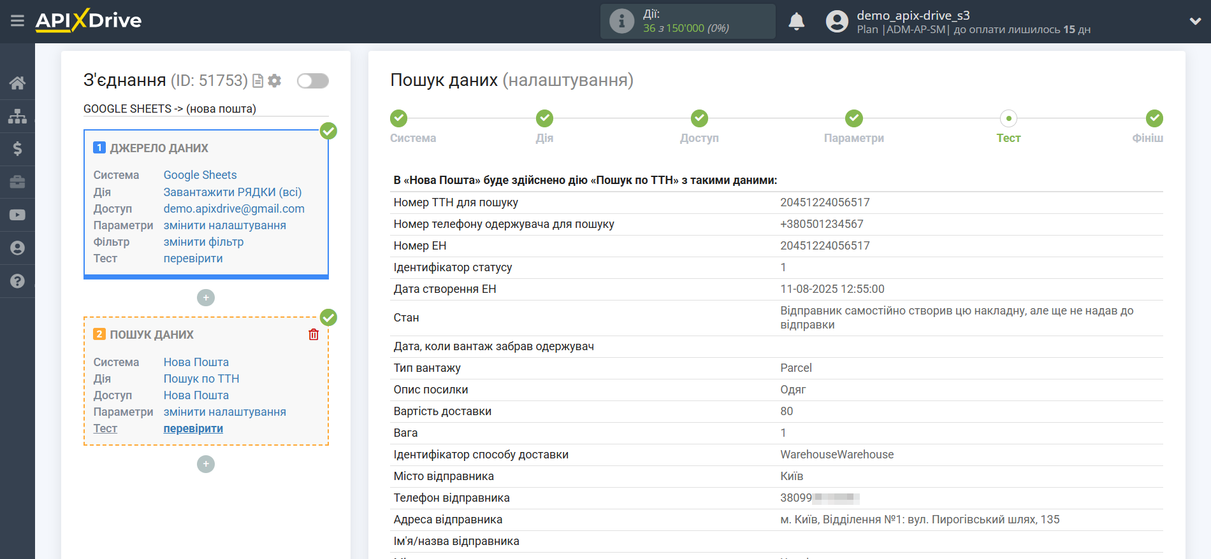1211x559 pixels.
Task: Click the data search green checkmark
Action: [x=328, y=317]
